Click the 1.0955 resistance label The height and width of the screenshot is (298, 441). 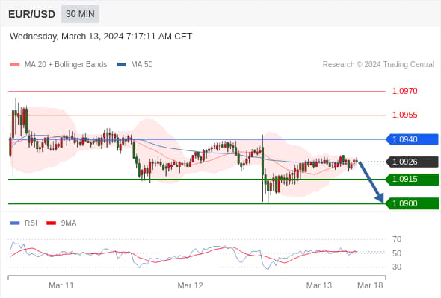[405, 115]
